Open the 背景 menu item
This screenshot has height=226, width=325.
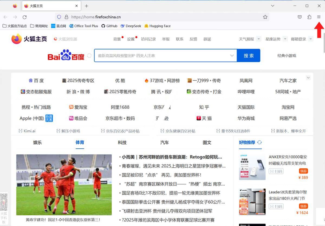click(x=117, y=39)
